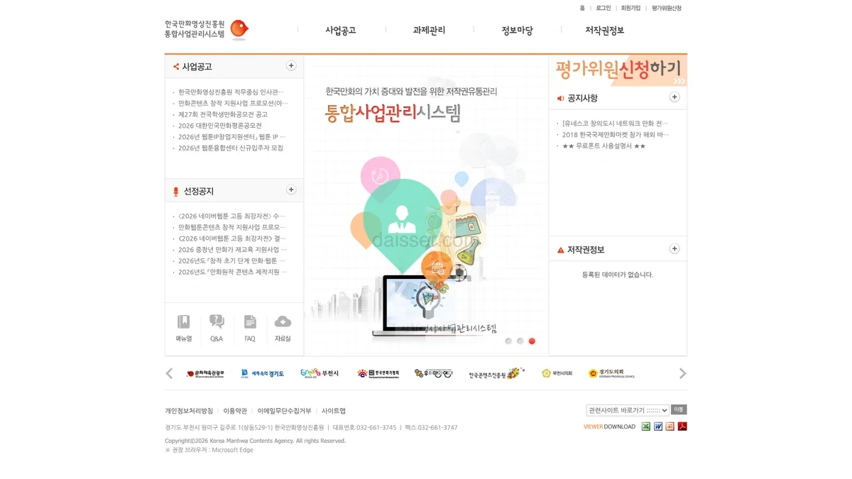Open the 한국콘텐츠진흥원 partner logo
Screen dimensions: 852x479
pyautogui.click(x=496, y=373)
